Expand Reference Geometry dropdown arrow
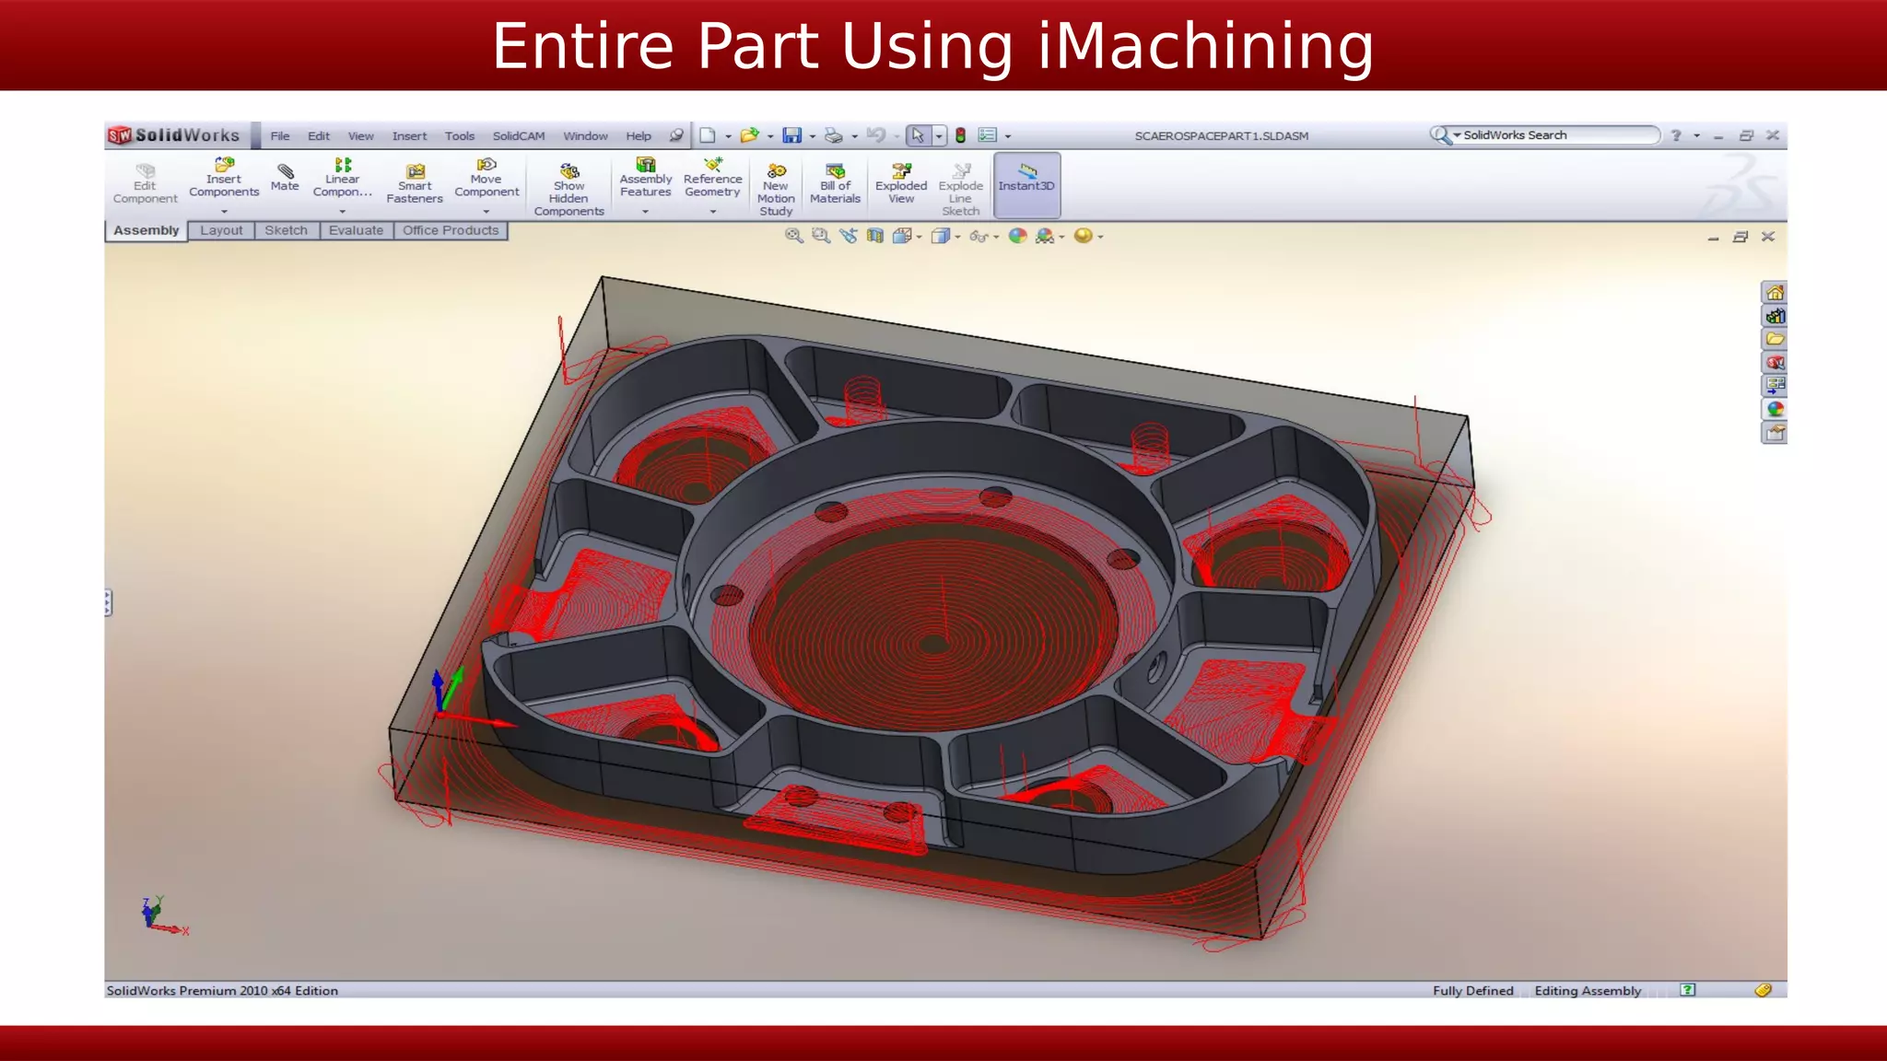The height and width of the screenshot is (1061, 1887). click(x=713, y=212)
